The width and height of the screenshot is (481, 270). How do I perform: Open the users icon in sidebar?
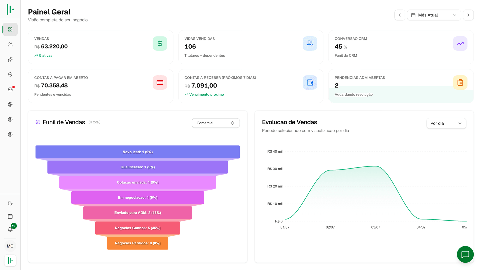[10, 44]
